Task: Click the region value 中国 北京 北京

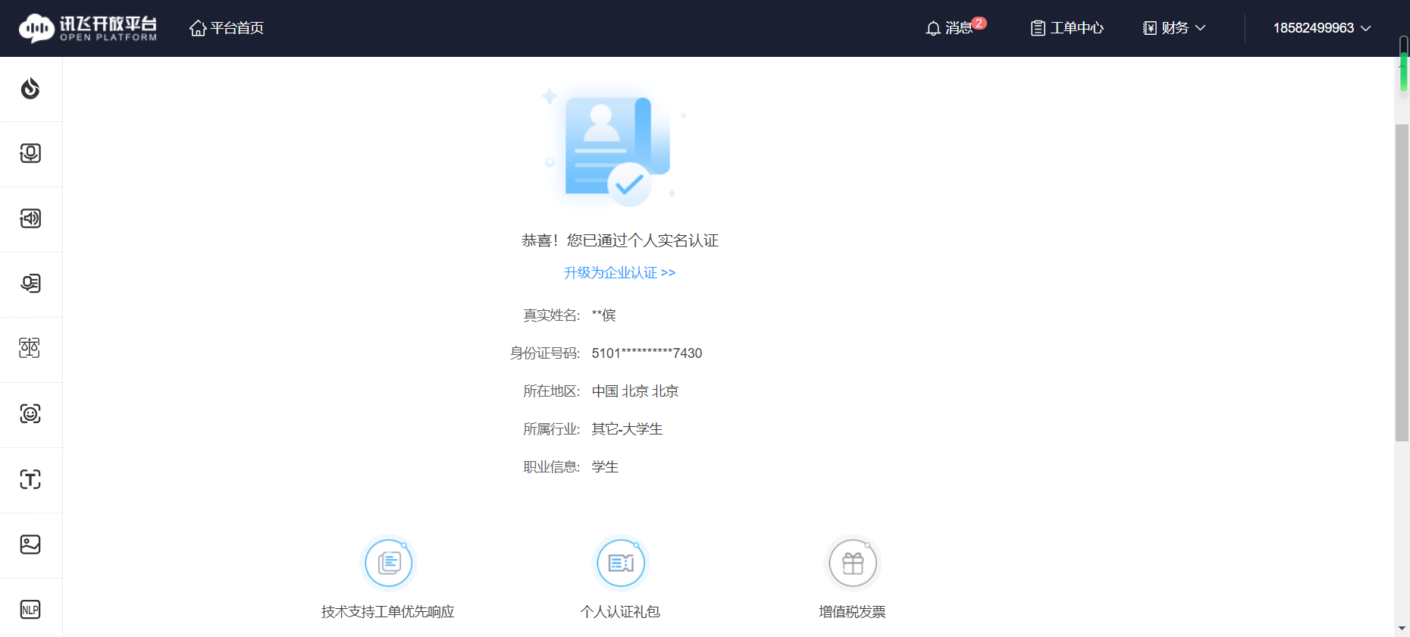Action: 635,391
